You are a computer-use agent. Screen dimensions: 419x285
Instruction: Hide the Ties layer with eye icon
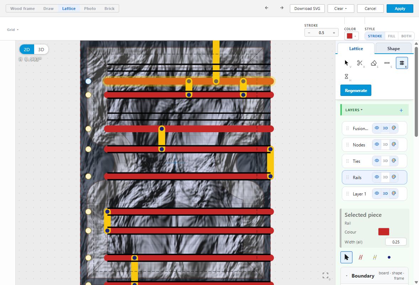pyautogui.click(x=377, y=161)
